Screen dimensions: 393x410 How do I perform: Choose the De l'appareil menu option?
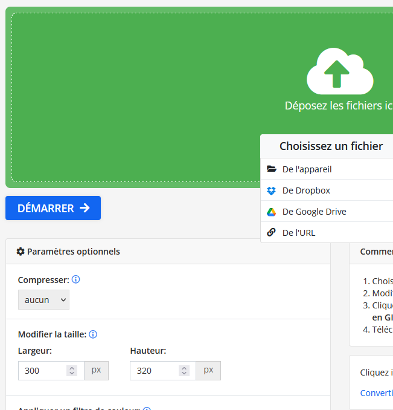point(307,169)
